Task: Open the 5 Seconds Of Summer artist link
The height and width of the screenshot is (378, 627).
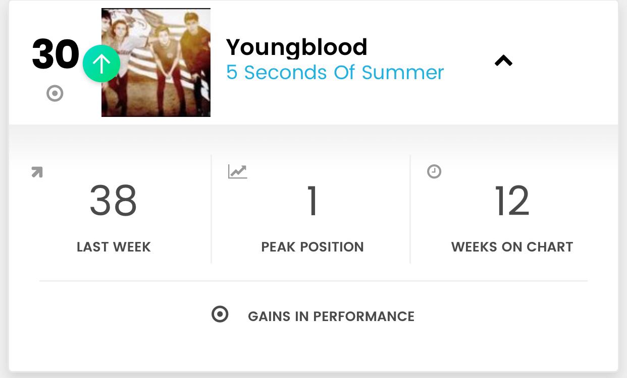Action: point(335,73)
